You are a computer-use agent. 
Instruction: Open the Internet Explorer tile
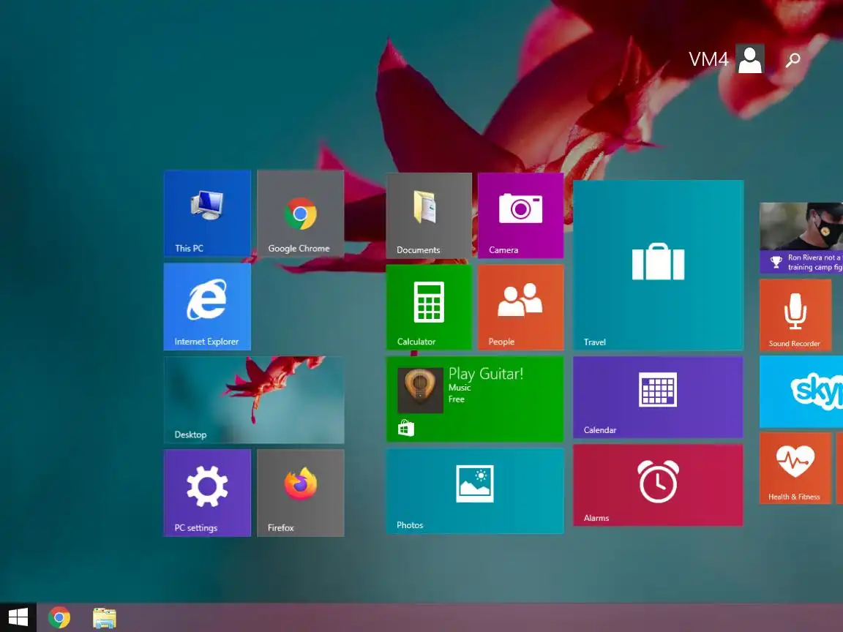click(207, 306)
